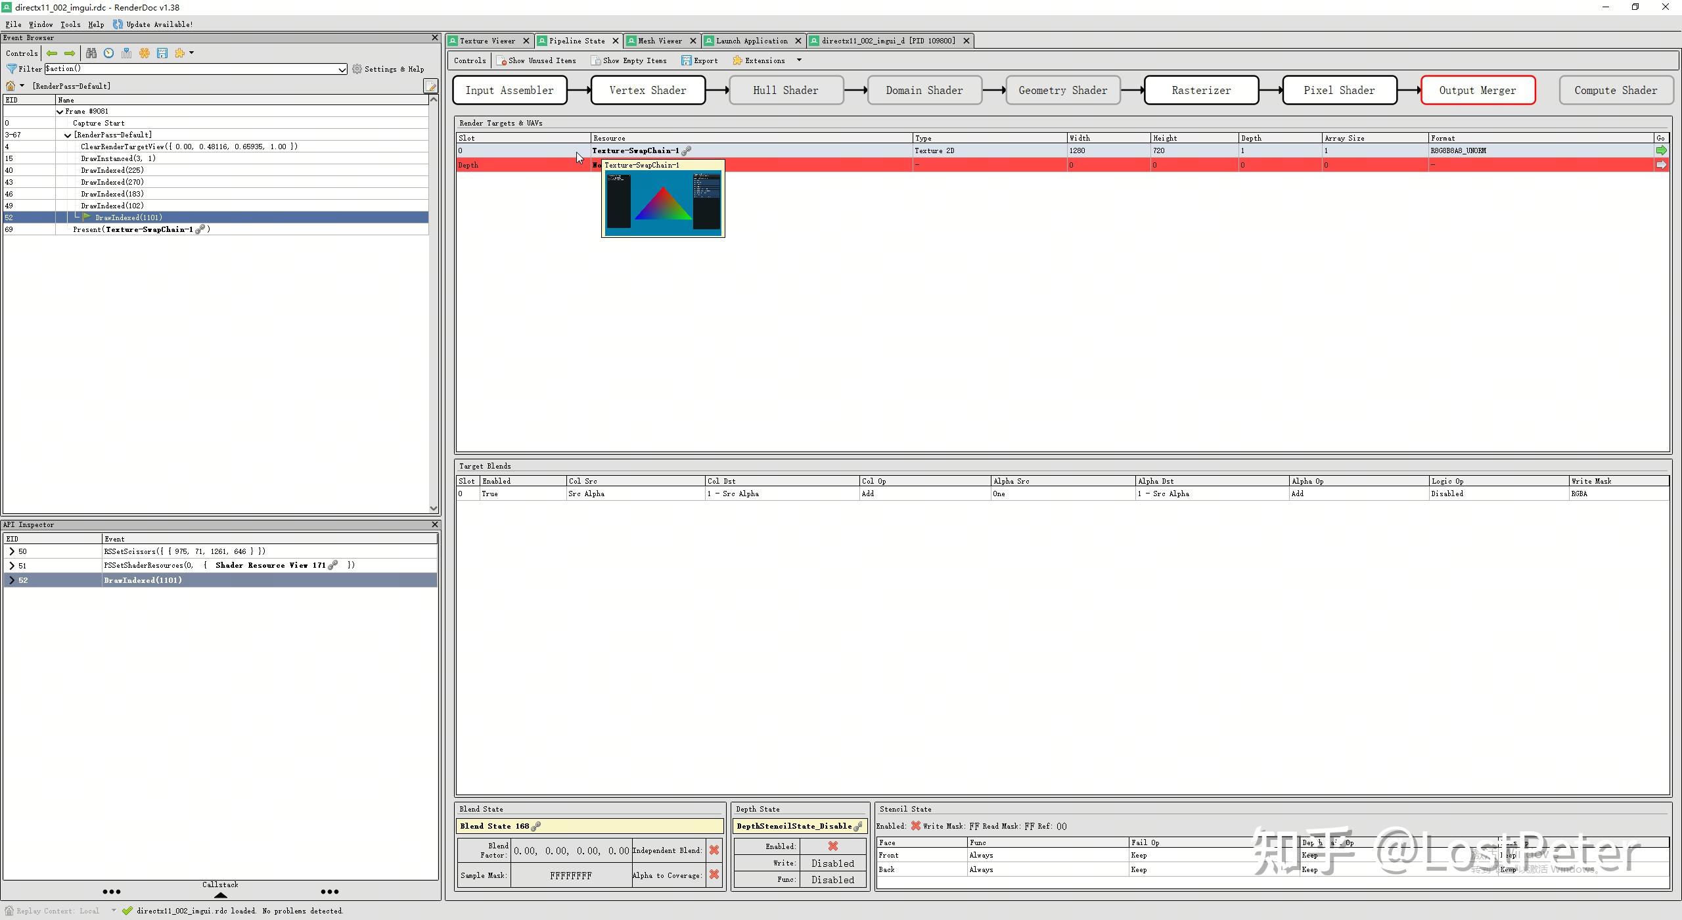Image resolution: width=1682 pixels, height=920 pixels.
Task: Toggle Show Unused Items
Action: [537, 60]
